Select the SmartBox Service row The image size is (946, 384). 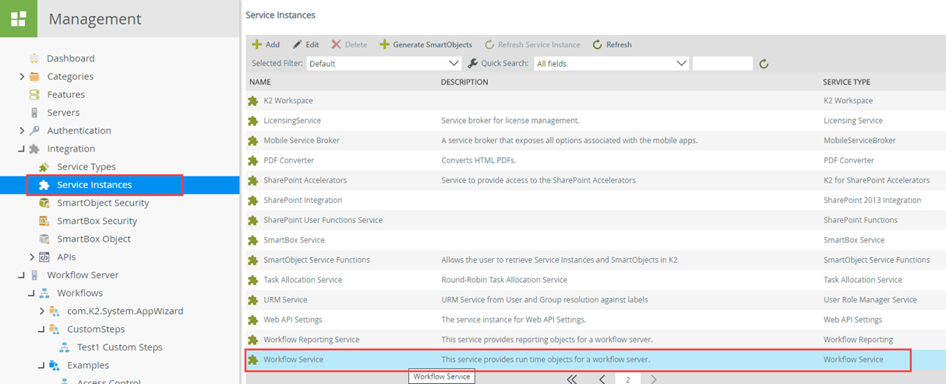(294, 240)
